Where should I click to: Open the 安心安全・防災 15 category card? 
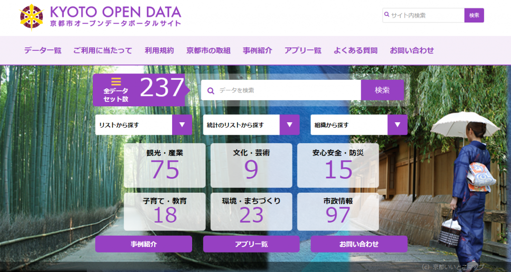(x=338, y=166)
